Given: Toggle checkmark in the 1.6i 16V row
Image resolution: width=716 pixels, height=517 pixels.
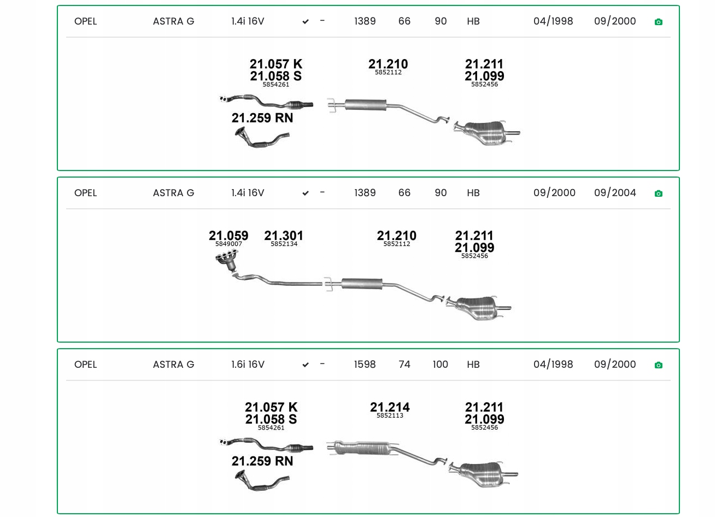Looking at the screenshot, I should [306, 365].
